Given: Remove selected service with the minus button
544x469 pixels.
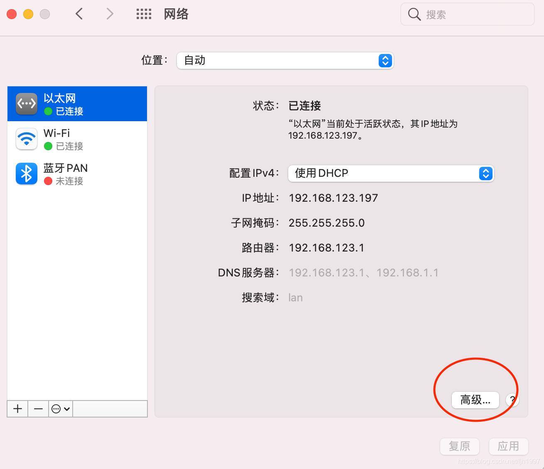Looking at the screenshot, I should [x=38, y=409].
